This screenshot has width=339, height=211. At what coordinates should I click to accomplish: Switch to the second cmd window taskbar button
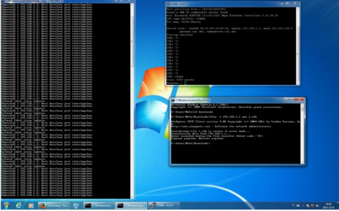click(x=131, y=206)
